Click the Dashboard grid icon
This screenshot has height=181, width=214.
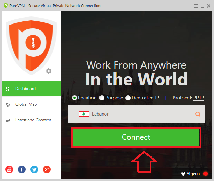(x=8, y=89)
